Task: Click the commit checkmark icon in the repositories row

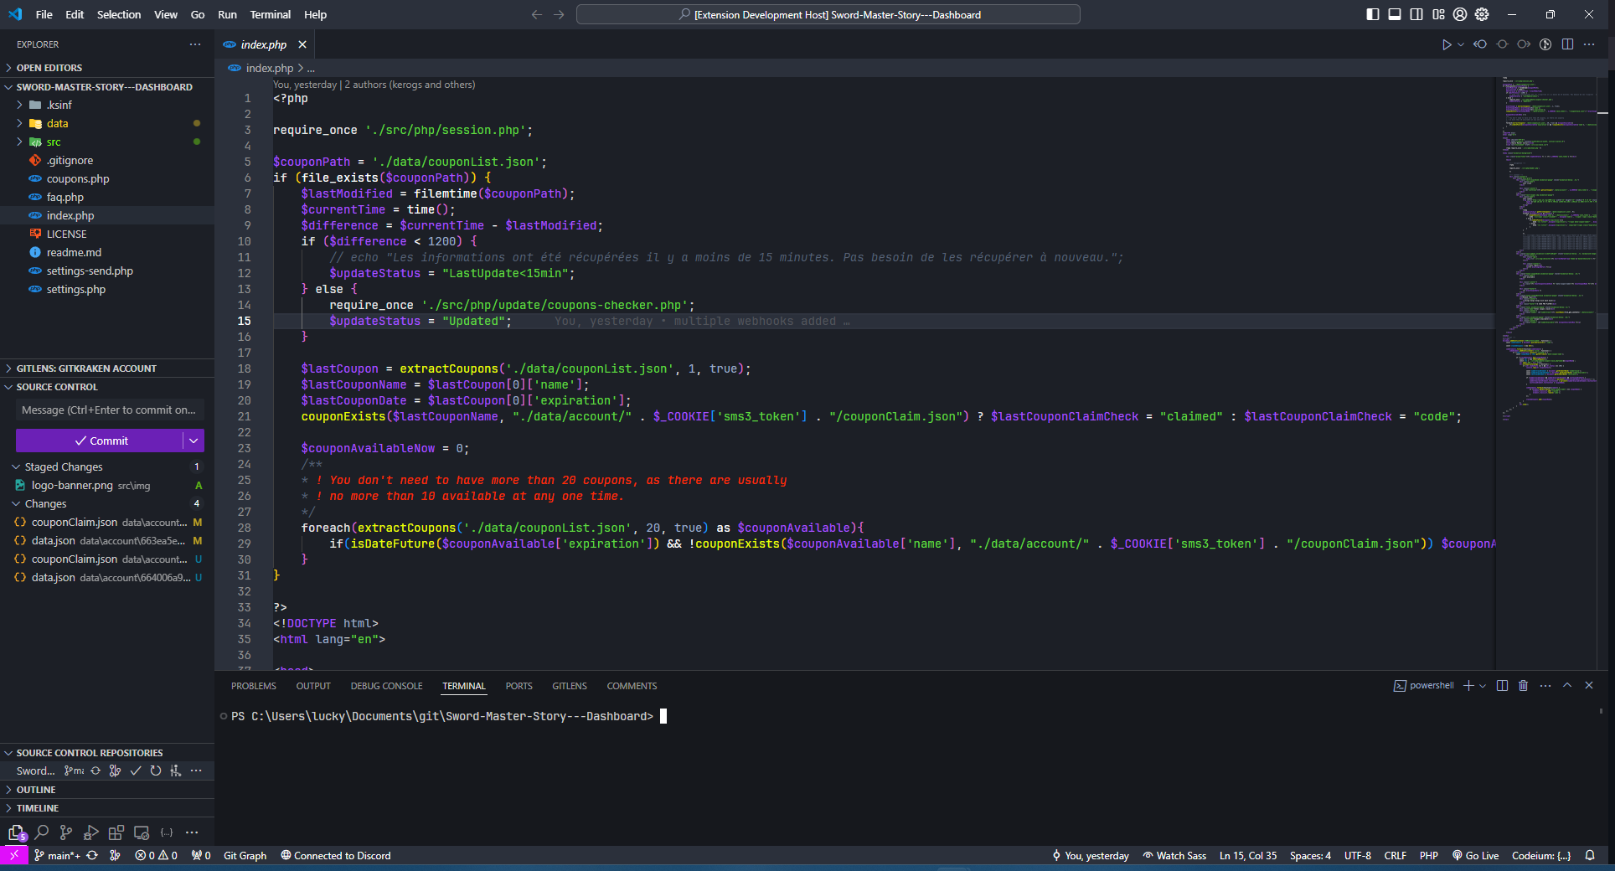Action: pos(136,770)
